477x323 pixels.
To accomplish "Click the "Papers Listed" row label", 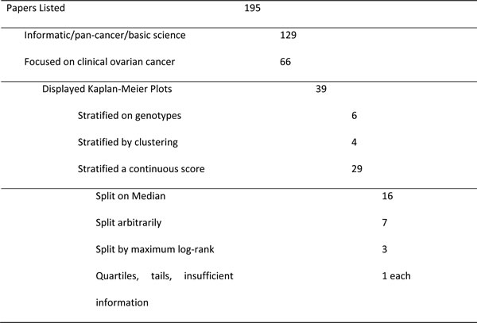I will click(37, 10).
